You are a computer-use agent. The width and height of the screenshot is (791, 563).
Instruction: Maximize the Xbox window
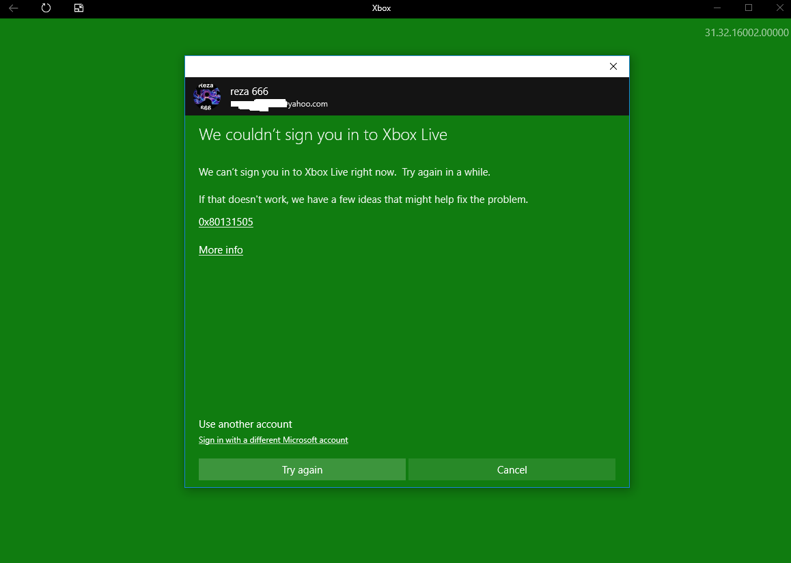click(749, 8)
